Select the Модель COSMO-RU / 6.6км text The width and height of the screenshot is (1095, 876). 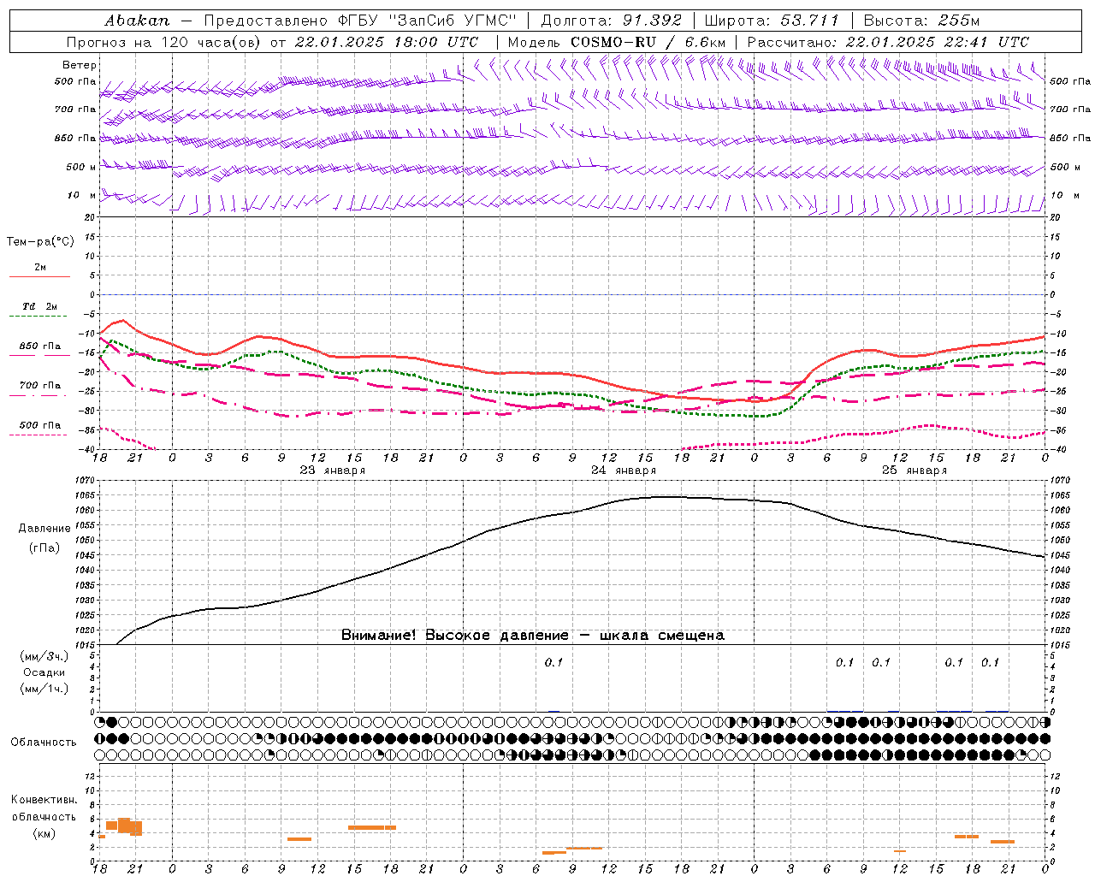tap(616, 42)
